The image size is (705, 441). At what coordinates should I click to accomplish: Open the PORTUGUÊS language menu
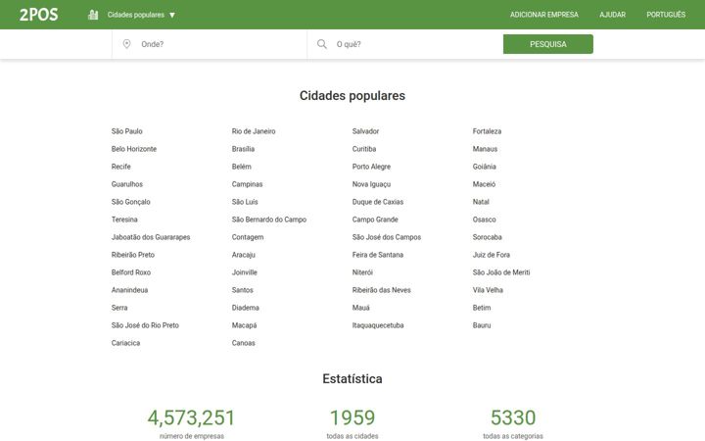[666, 15]
